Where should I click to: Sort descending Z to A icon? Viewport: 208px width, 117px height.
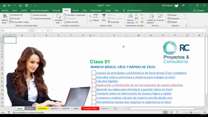point(90,21)
